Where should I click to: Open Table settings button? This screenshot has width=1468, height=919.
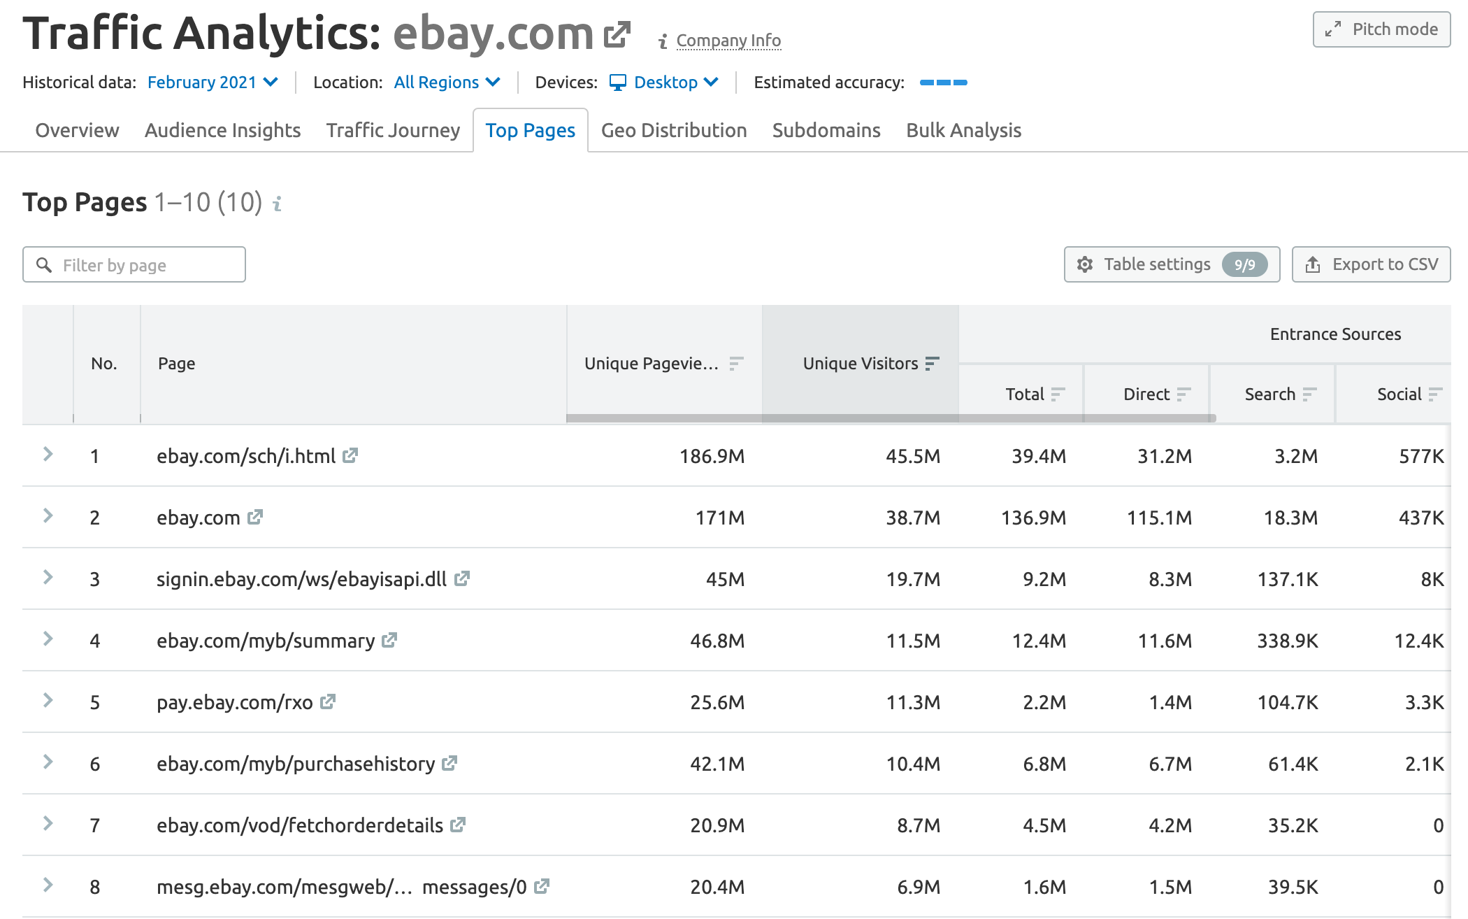(1172, 264)
